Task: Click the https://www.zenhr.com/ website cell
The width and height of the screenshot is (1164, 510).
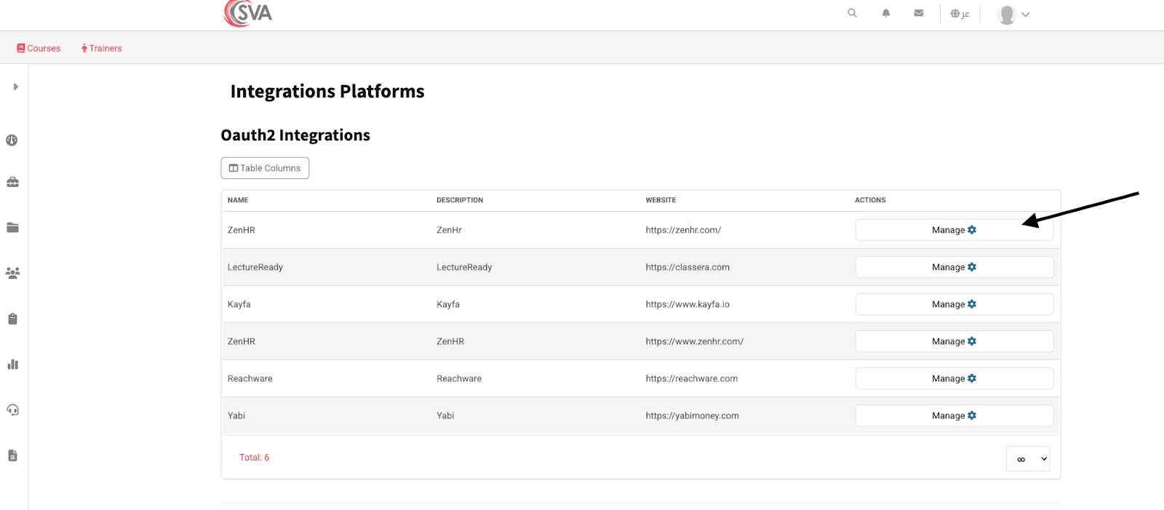Action: click(x=694, y=341)
